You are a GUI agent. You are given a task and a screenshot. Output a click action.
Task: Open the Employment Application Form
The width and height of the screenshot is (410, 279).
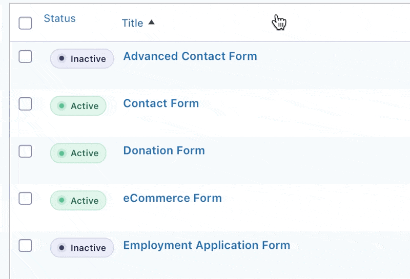[x=207, y=245]
